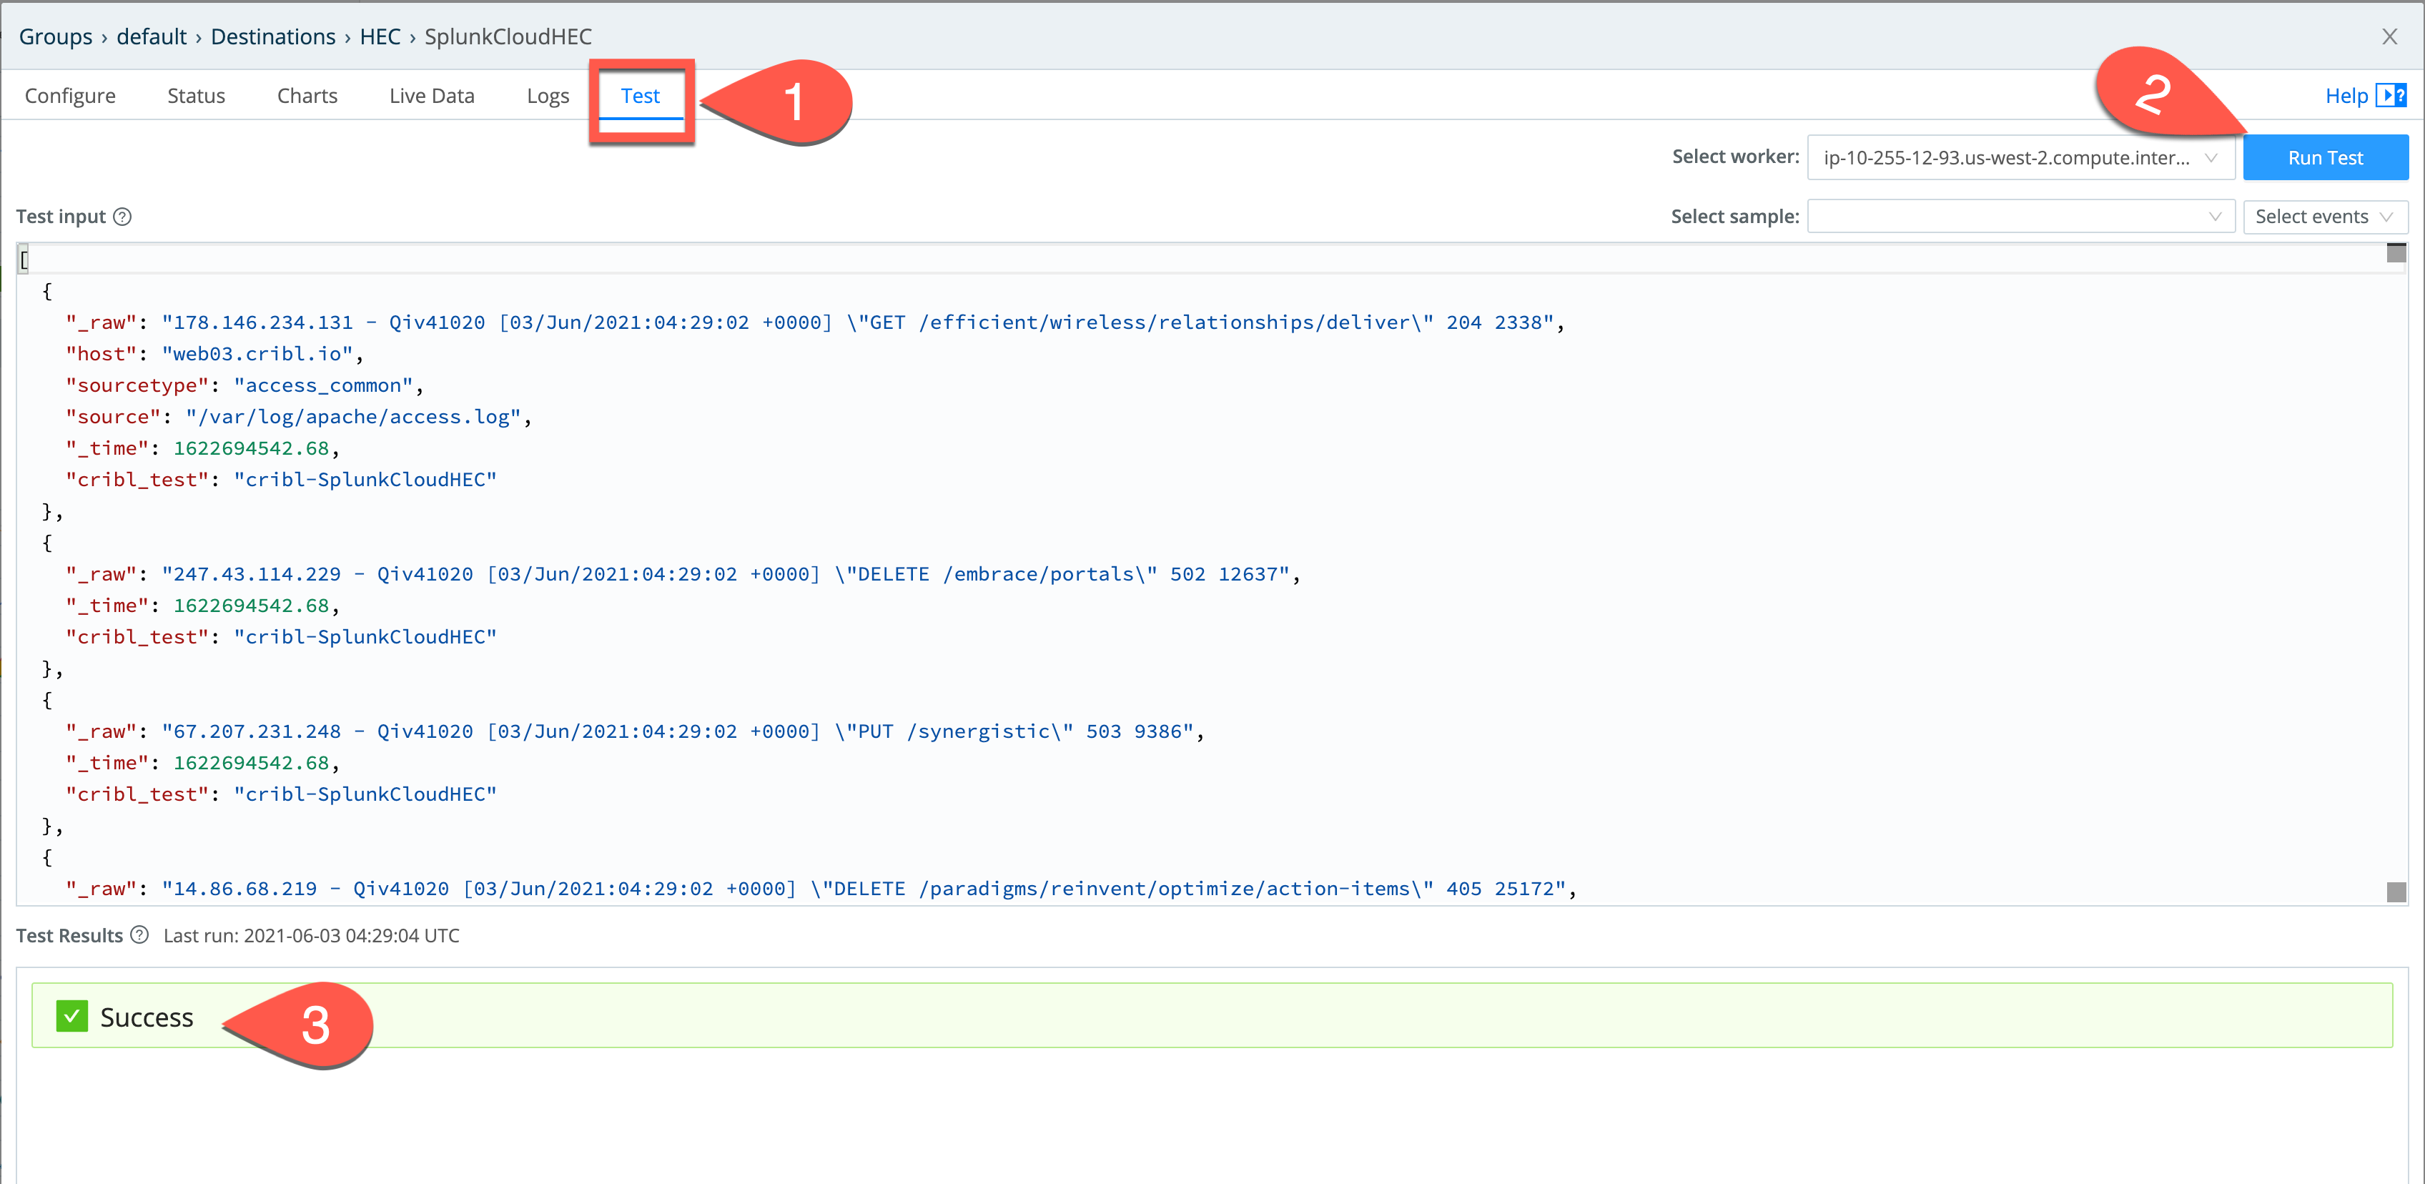Image resolution: width=2425 pixels, height=1184 pixels.
Task: Switch to the Configure tab
Action: 69,95
